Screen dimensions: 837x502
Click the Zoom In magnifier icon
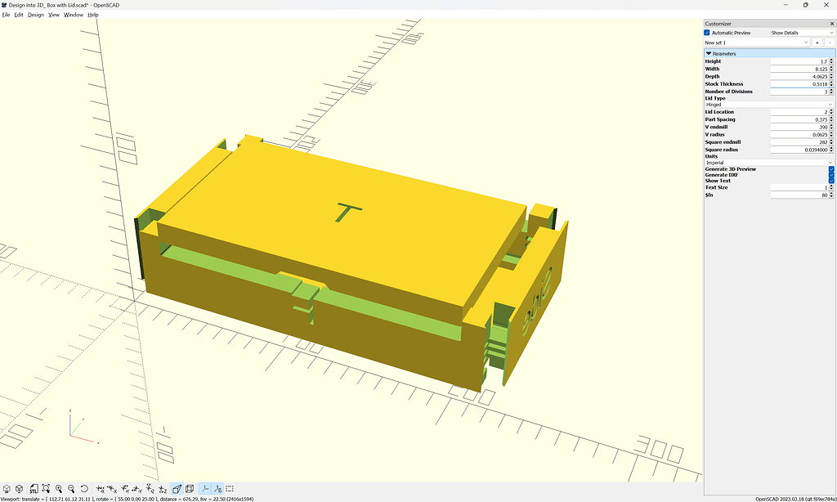(59, 489)
